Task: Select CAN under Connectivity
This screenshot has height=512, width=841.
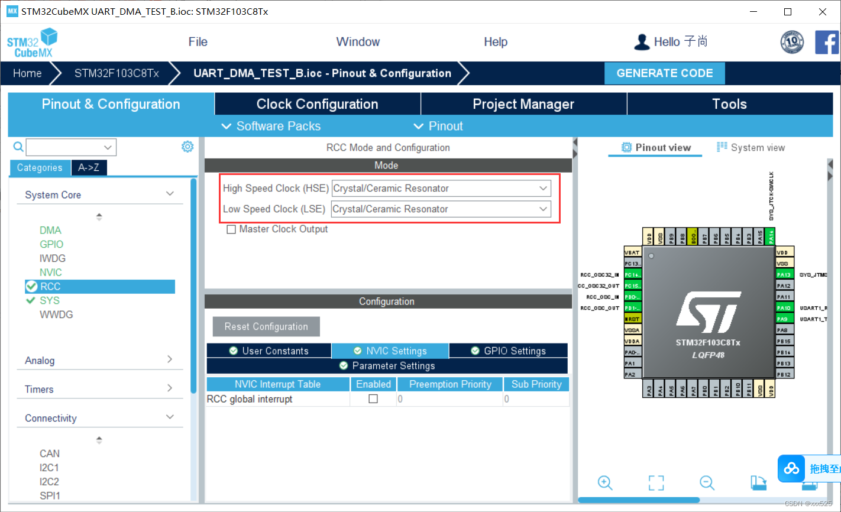Action: (x=50, y=453)
